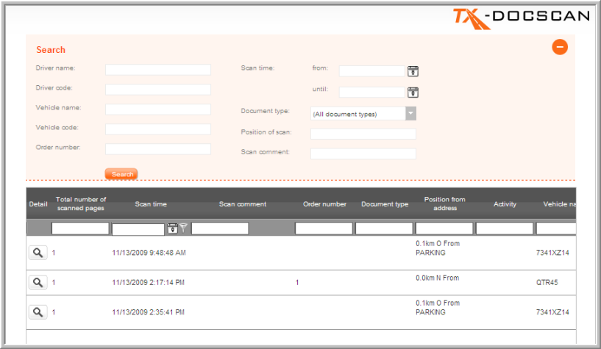This screenshot has height=349, width=601.
Task: Collapse the Search panel with the orange minus button
Action: tap(560, 48)
